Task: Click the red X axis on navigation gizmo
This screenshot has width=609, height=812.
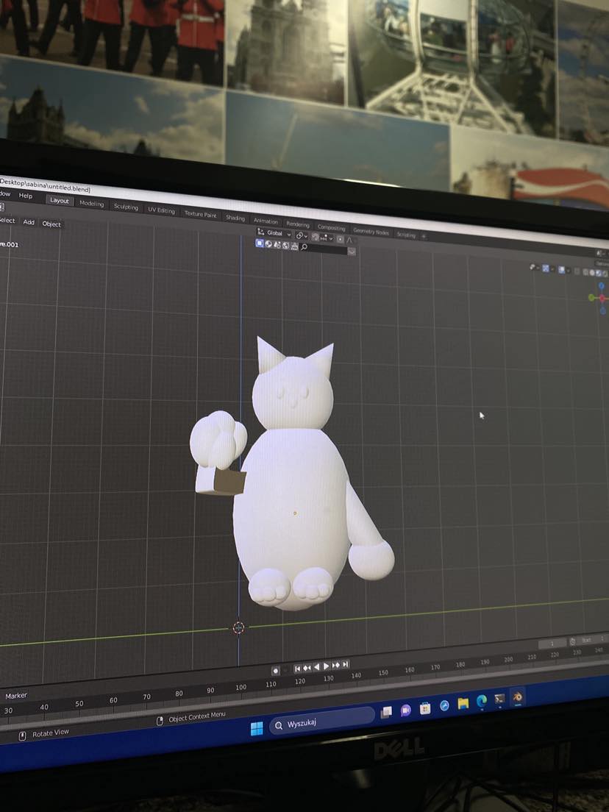Action: [602, 299]
